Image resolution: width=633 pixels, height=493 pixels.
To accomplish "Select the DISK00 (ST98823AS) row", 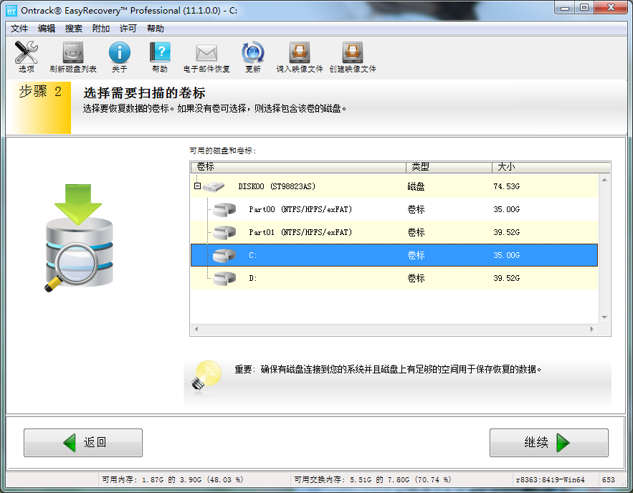I will pos(394,186).
